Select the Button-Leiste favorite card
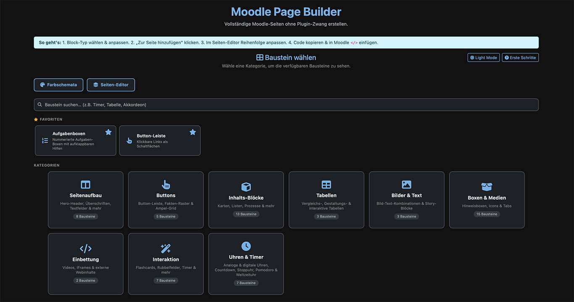Image resolution: width=574 pixels, height=302 pixels. pos(160,141)
